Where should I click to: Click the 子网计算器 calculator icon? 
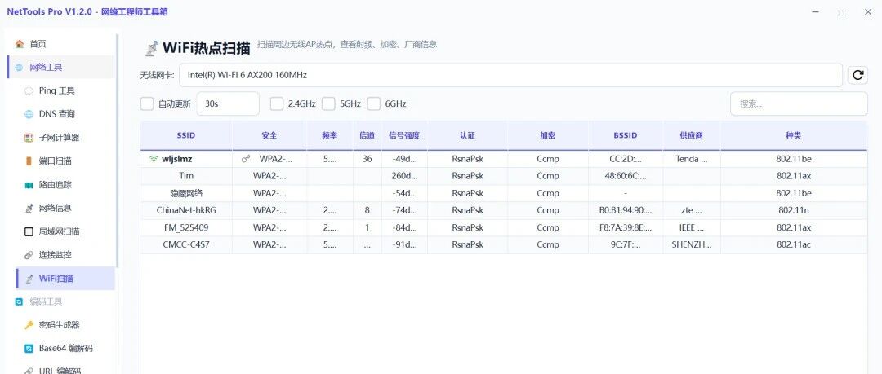pyautogui.click(x=29, y=138)
